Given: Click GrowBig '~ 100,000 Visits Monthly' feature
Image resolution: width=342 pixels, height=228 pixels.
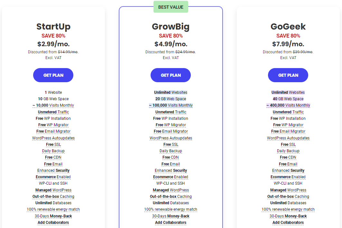Looking at the screenshot, I should [x=171, y=105].
